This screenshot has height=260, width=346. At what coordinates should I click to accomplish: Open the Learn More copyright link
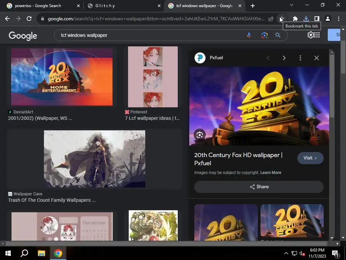(271, 173)
